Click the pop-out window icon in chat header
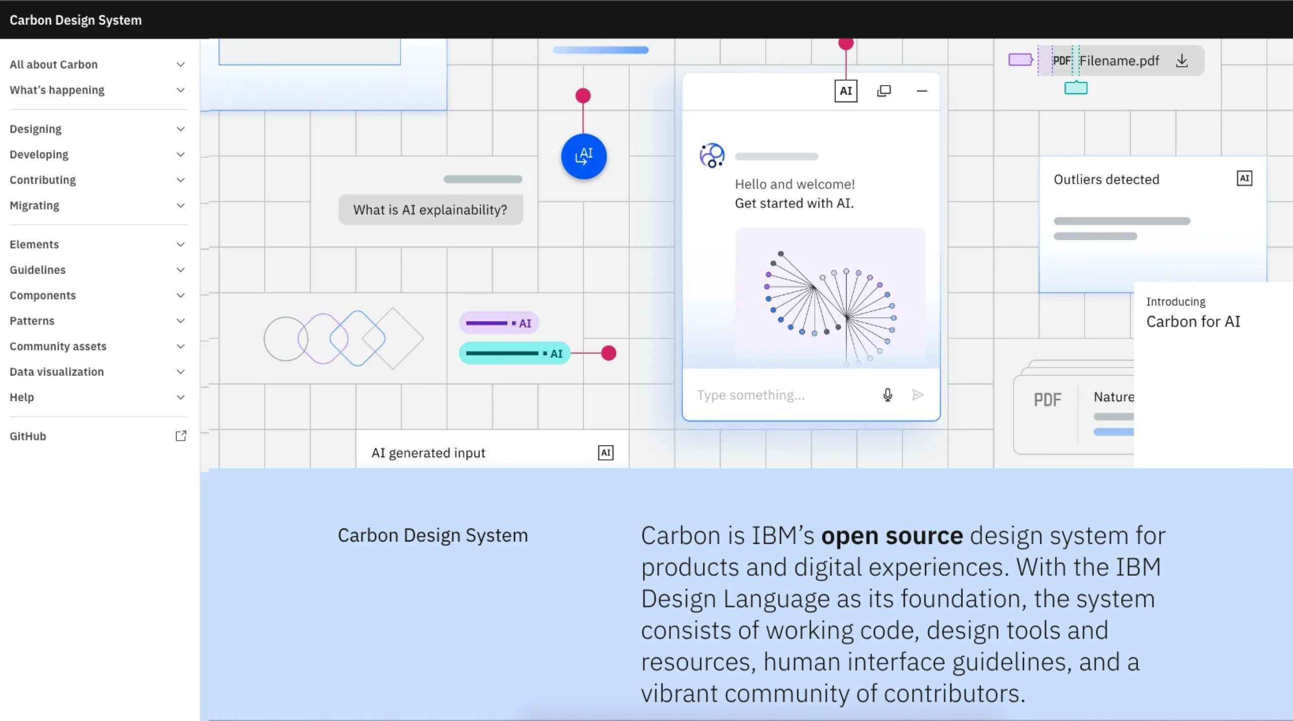 point(884,91)
